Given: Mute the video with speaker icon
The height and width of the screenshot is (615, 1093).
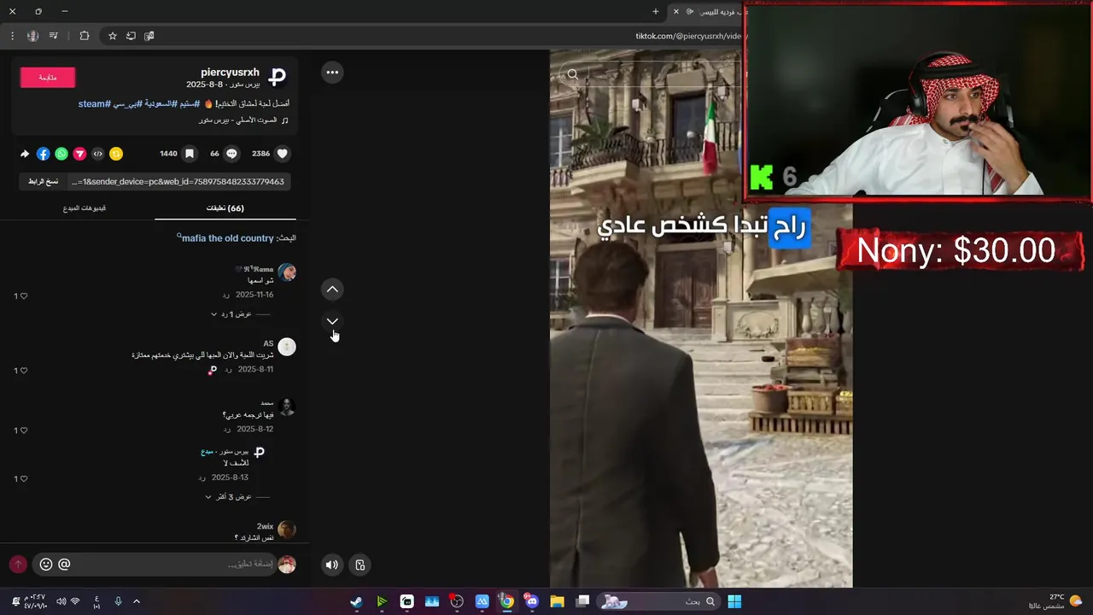Looking at the screenshot, I should (x=332, y=565).
